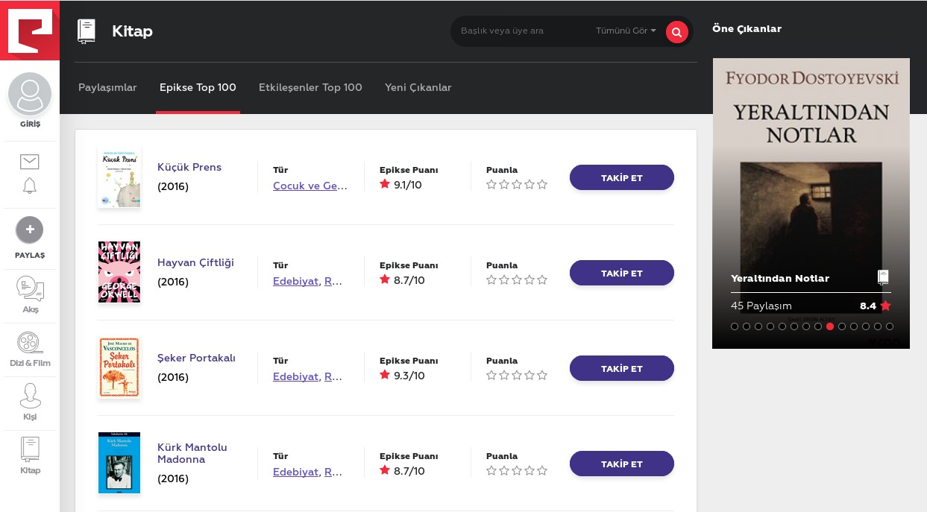Viewport: 927px width, 512px height.
Task: Click the Öne Çıkanlar heading
Action: tap(747, 29)
